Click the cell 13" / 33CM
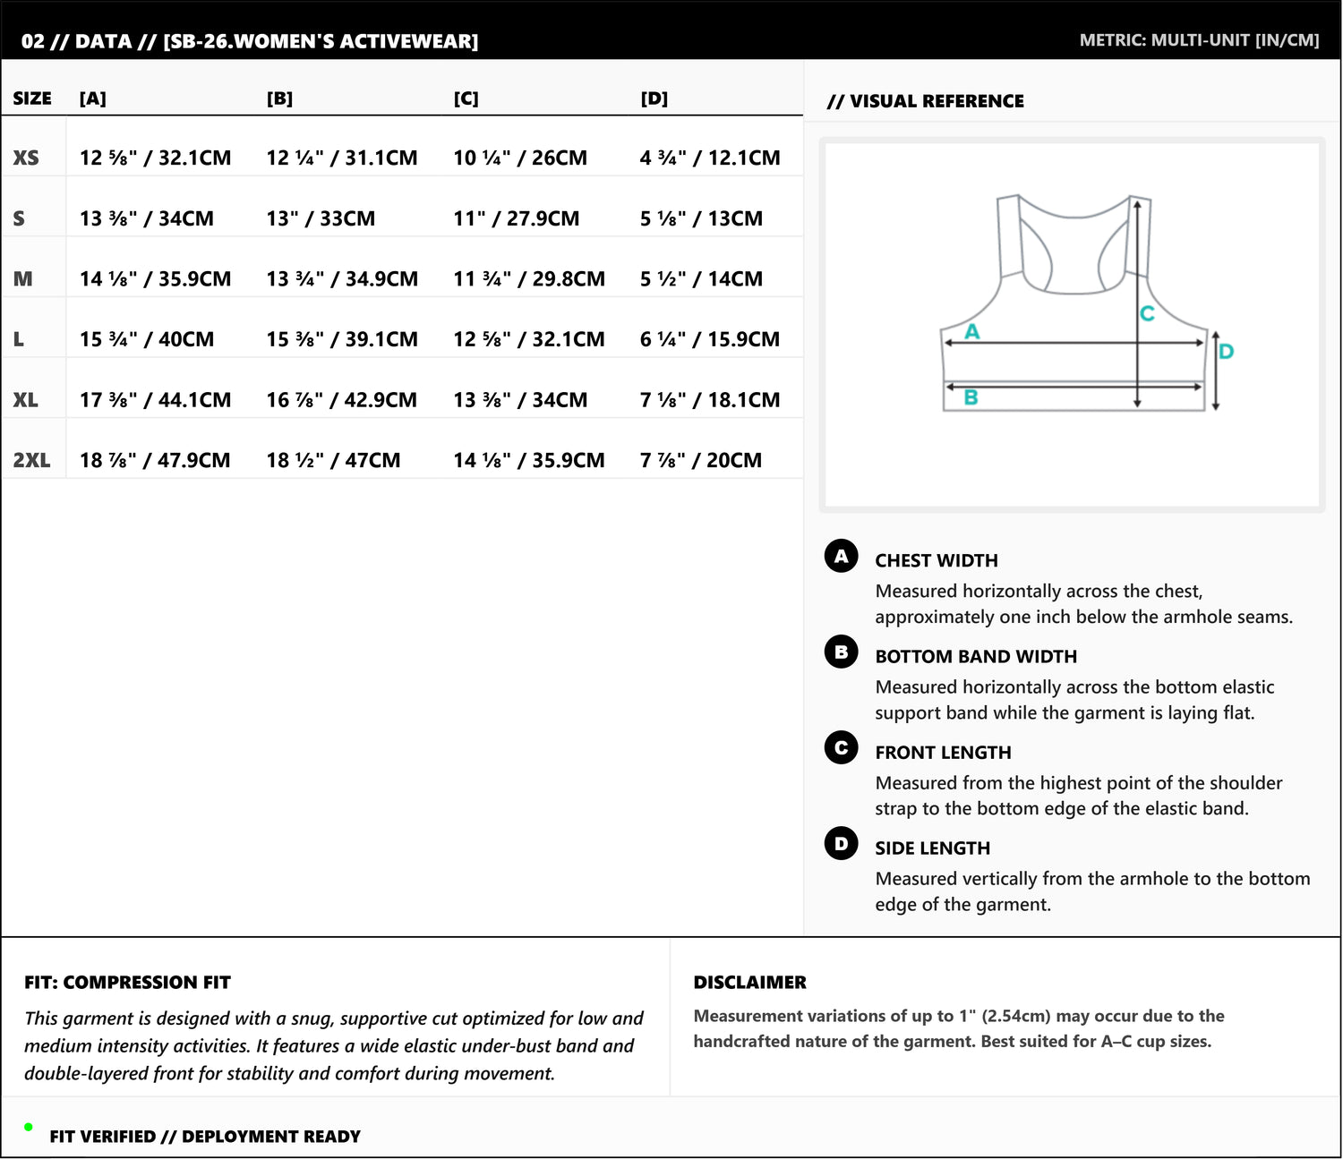Viewport: 1343px width, 1159px height. [321, 218]
